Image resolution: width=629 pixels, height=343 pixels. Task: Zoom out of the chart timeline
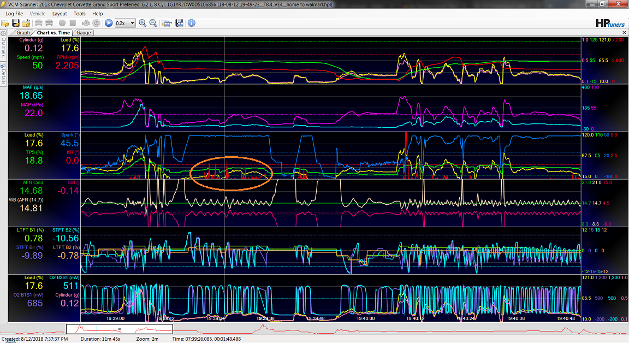pos(153,23)
